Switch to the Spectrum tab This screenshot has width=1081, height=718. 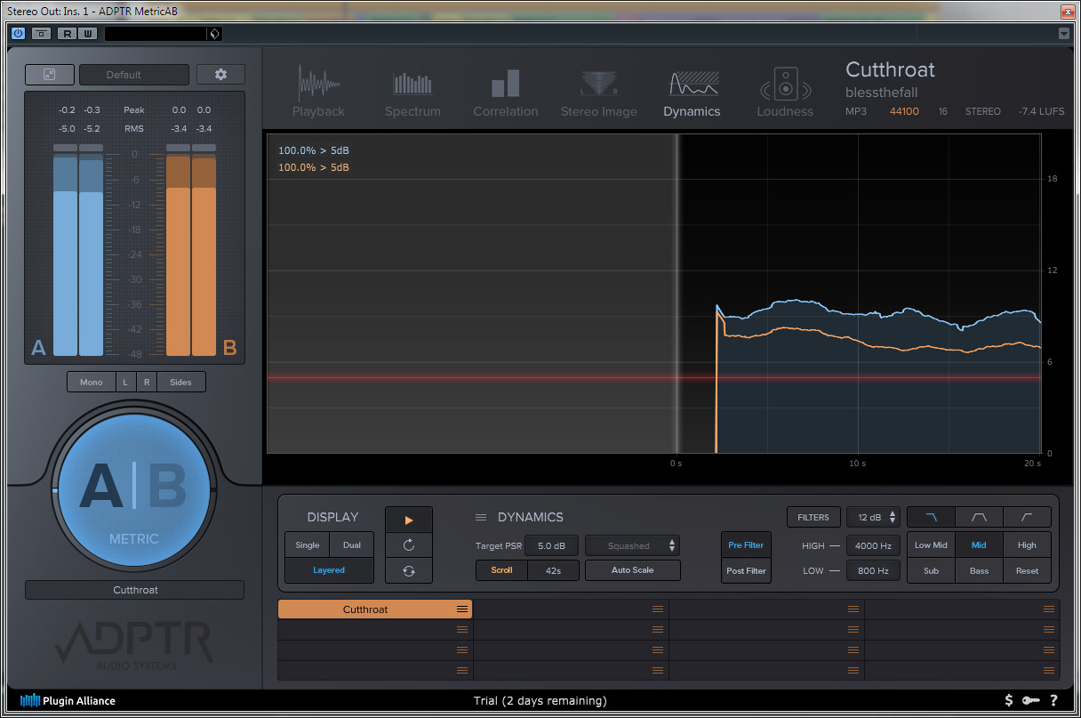pos(412,93)
